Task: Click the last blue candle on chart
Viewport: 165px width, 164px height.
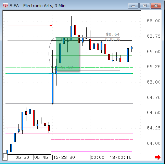Action: (131, 48)
